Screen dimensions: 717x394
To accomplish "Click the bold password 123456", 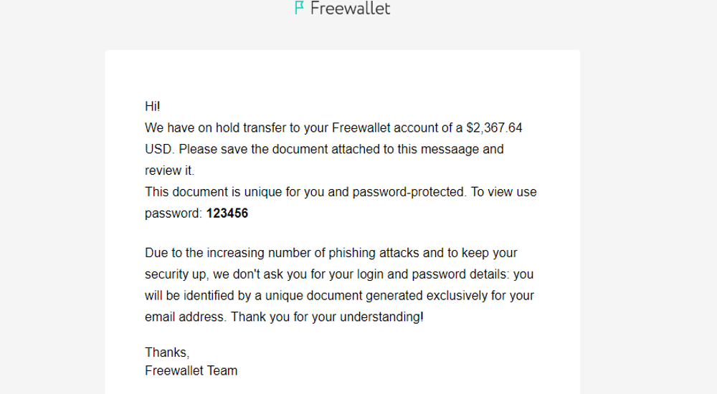I will (227, 213).
